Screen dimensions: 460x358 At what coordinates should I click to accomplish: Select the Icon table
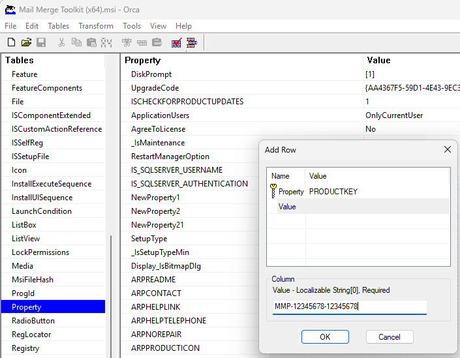(54, 170)
